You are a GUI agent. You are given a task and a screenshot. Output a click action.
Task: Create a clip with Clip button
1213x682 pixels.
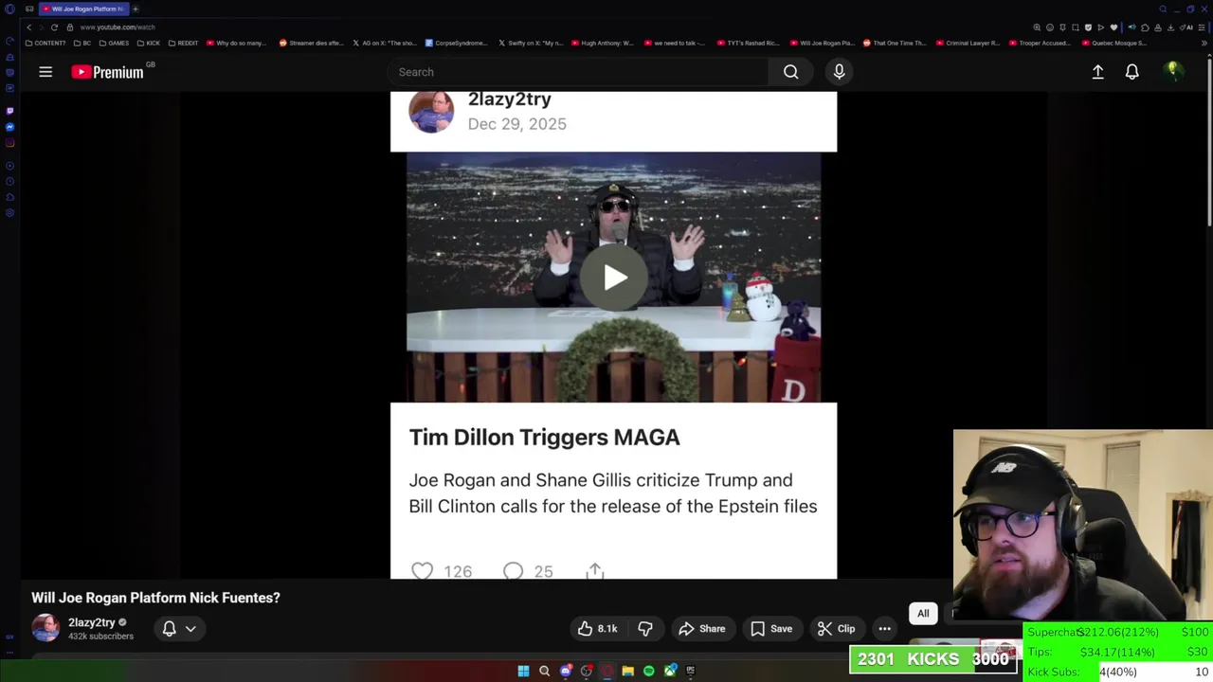(x=837, y=628)
